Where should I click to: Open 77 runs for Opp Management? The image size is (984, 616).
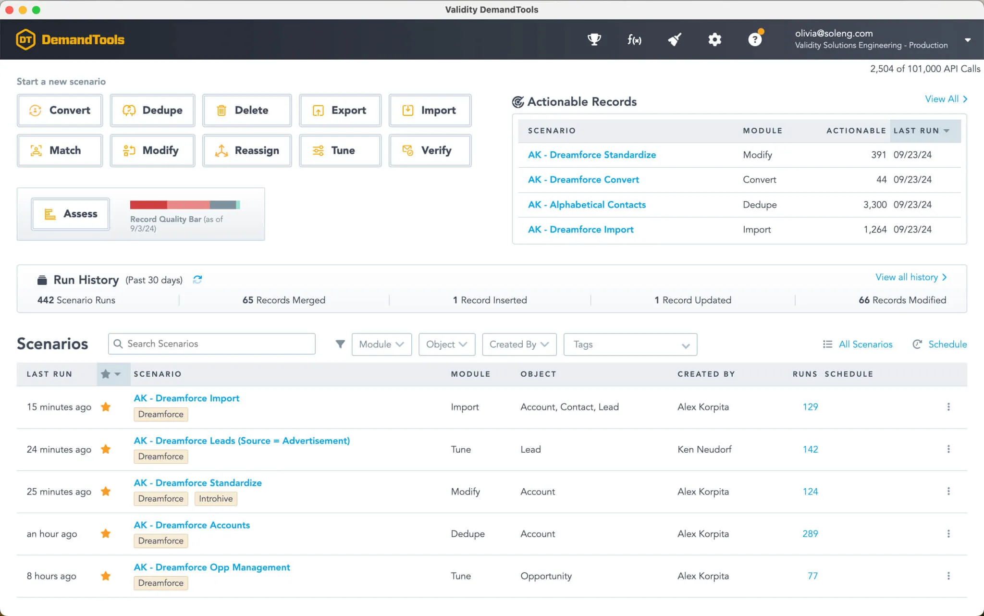coord(812,576)
